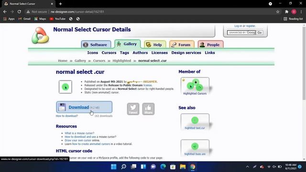Click the normal select cursor preview image
Image resolution: width=306 pixels, height=172 pixels.
coord(66,87)
